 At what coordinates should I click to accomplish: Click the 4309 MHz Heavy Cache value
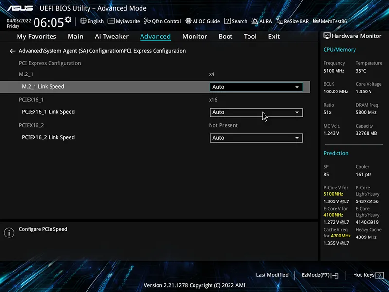pos(366,237)
